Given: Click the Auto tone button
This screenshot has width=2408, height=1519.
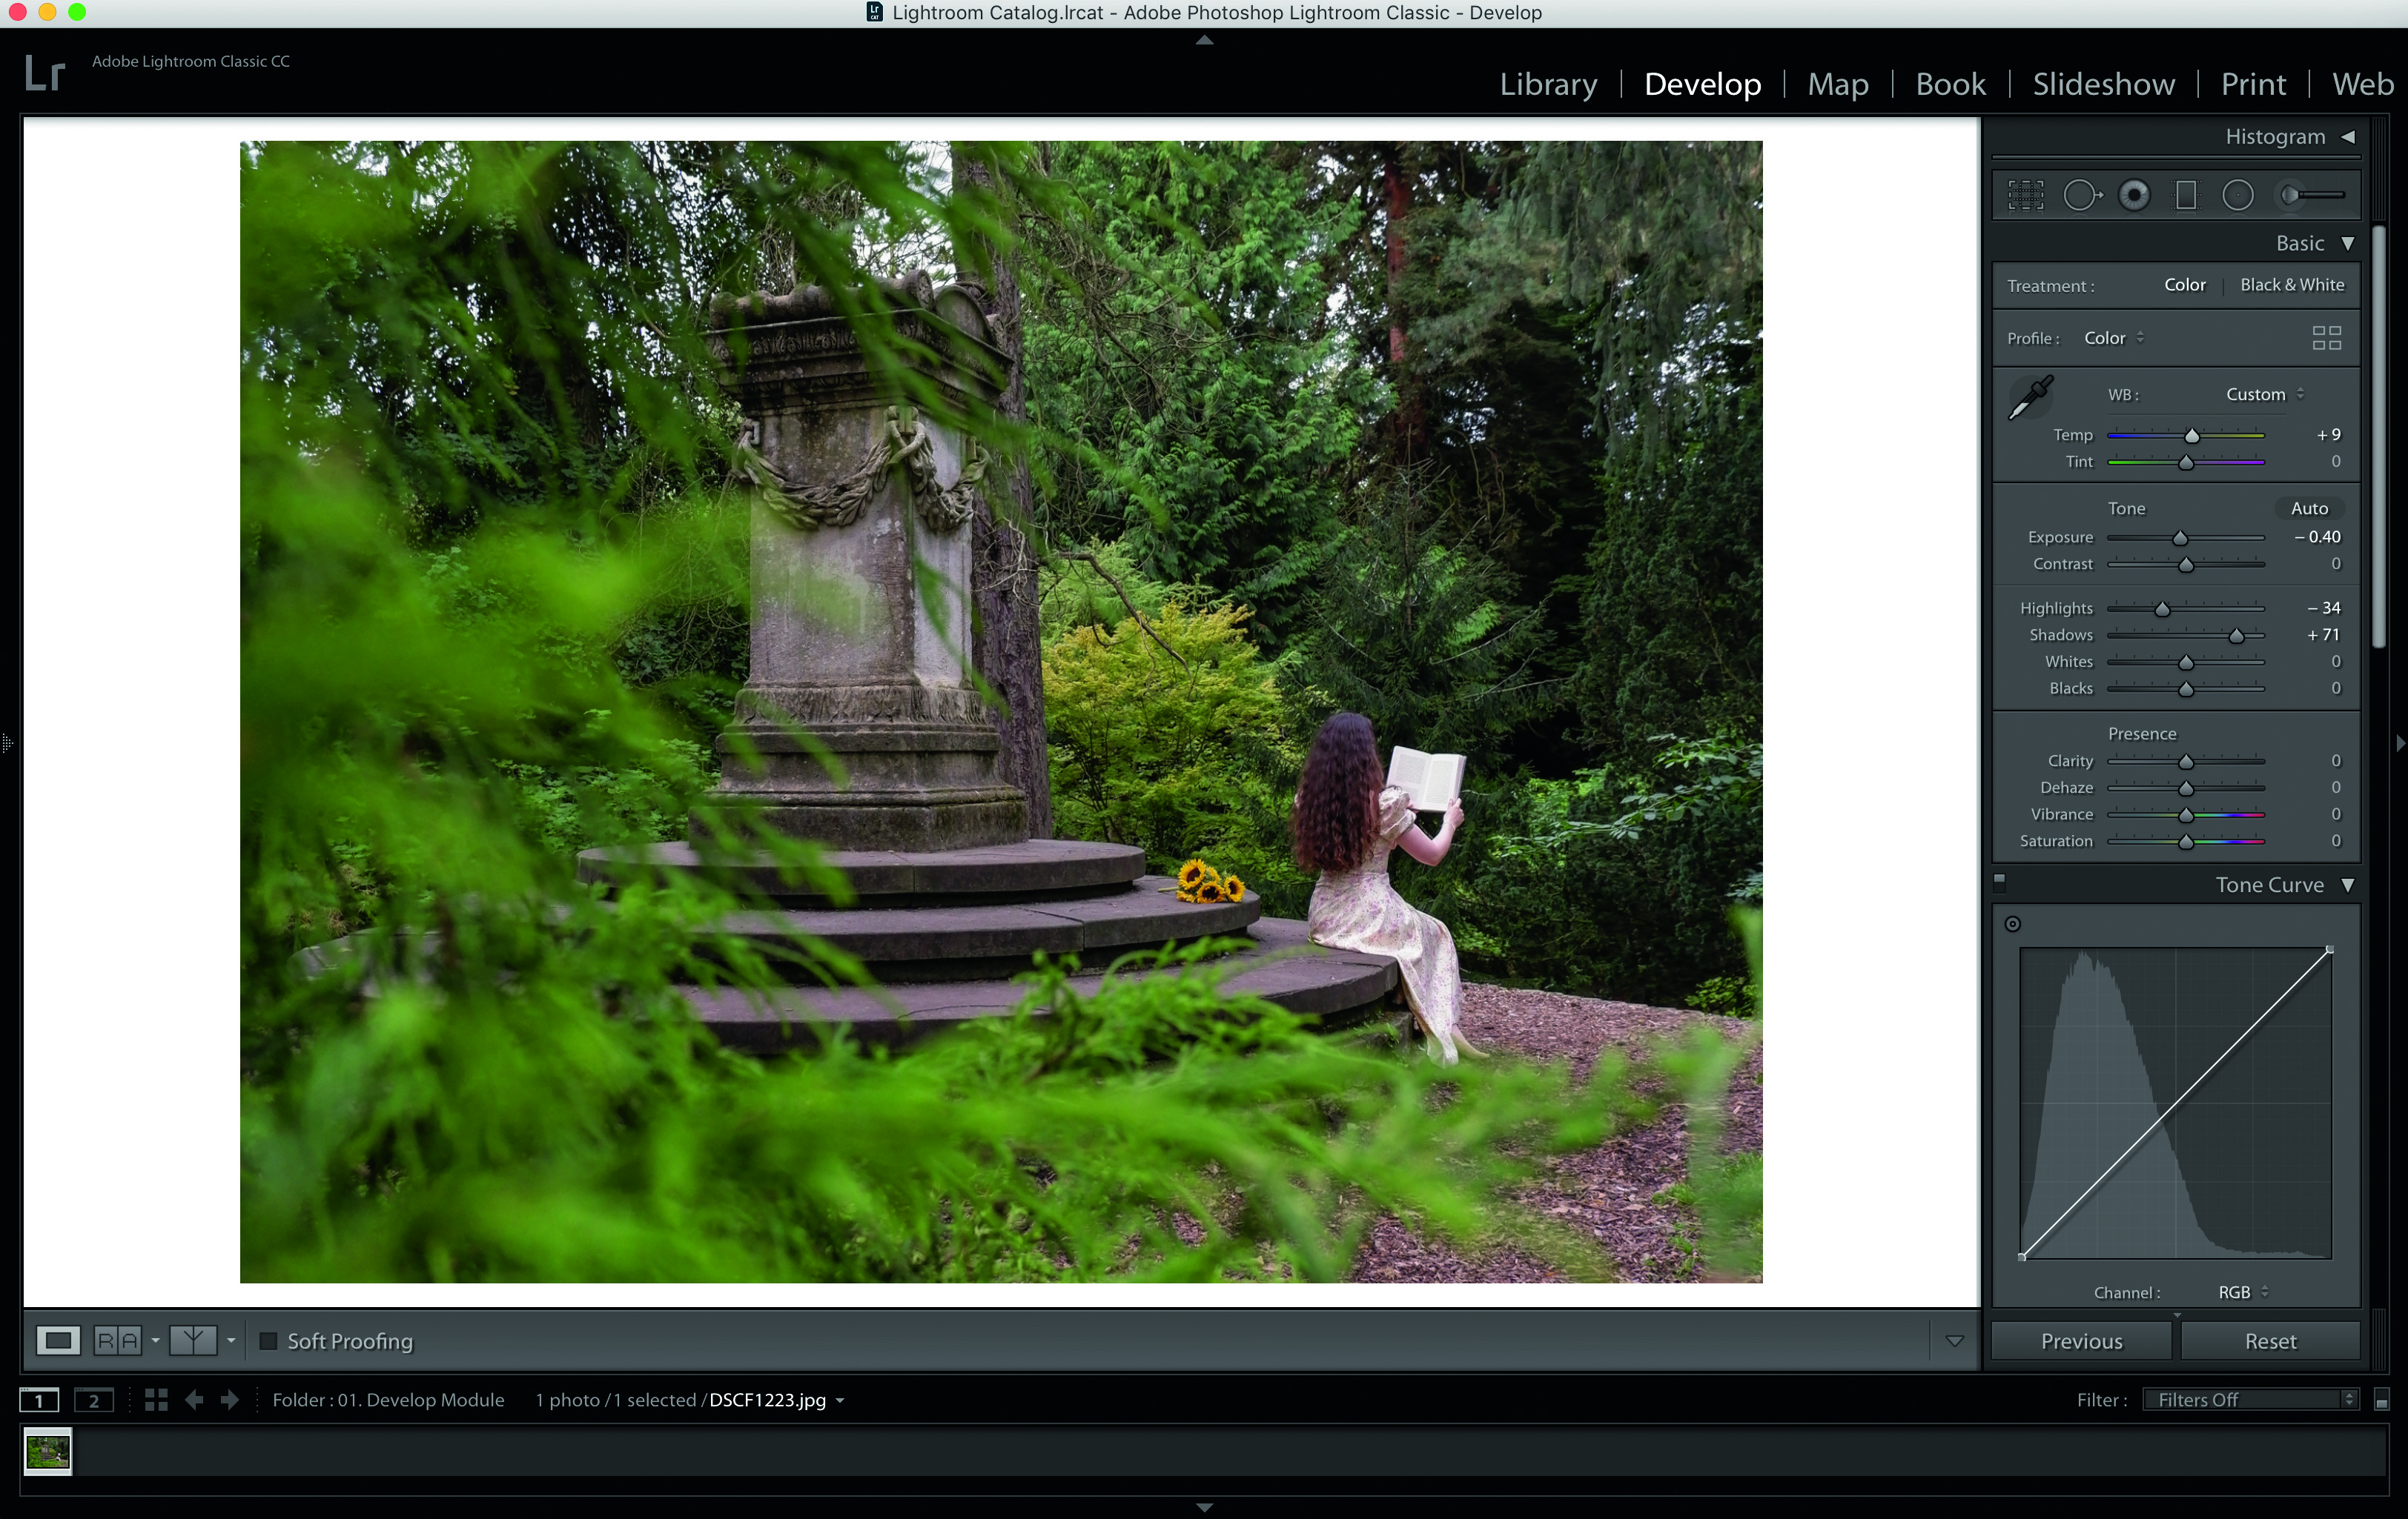Looking at the screenshot, I should click(2309, 508).
